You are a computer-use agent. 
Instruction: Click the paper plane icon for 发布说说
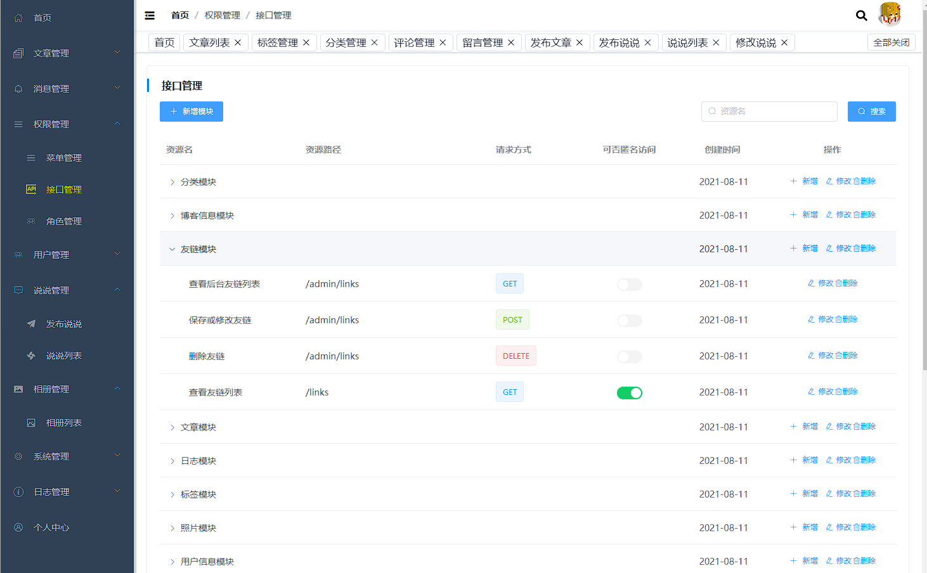point(31,324)
